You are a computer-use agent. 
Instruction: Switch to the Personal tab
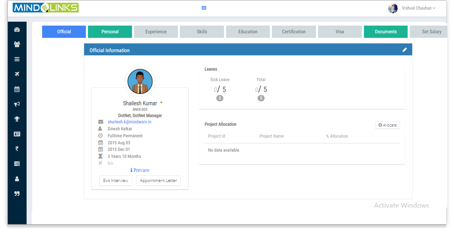[110, 31]
